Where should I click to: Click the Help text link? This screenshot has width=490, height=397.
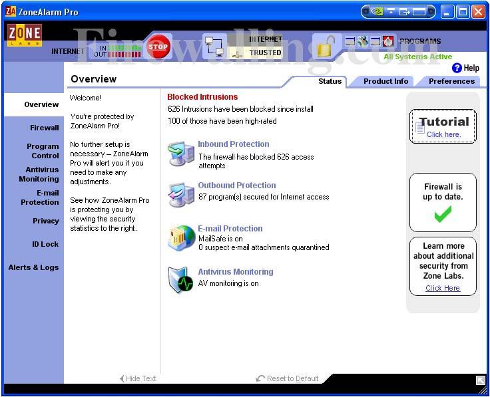471,68
